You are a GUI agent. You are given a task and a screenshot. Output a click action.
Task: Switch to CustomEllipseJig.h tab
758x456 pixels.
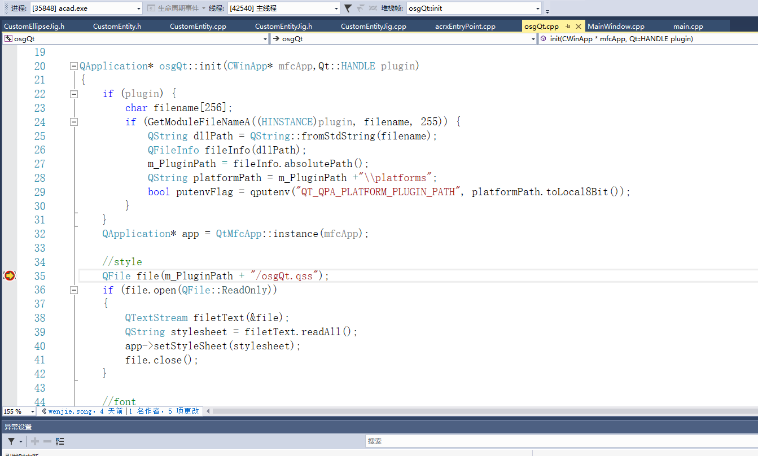pos(34,27)
